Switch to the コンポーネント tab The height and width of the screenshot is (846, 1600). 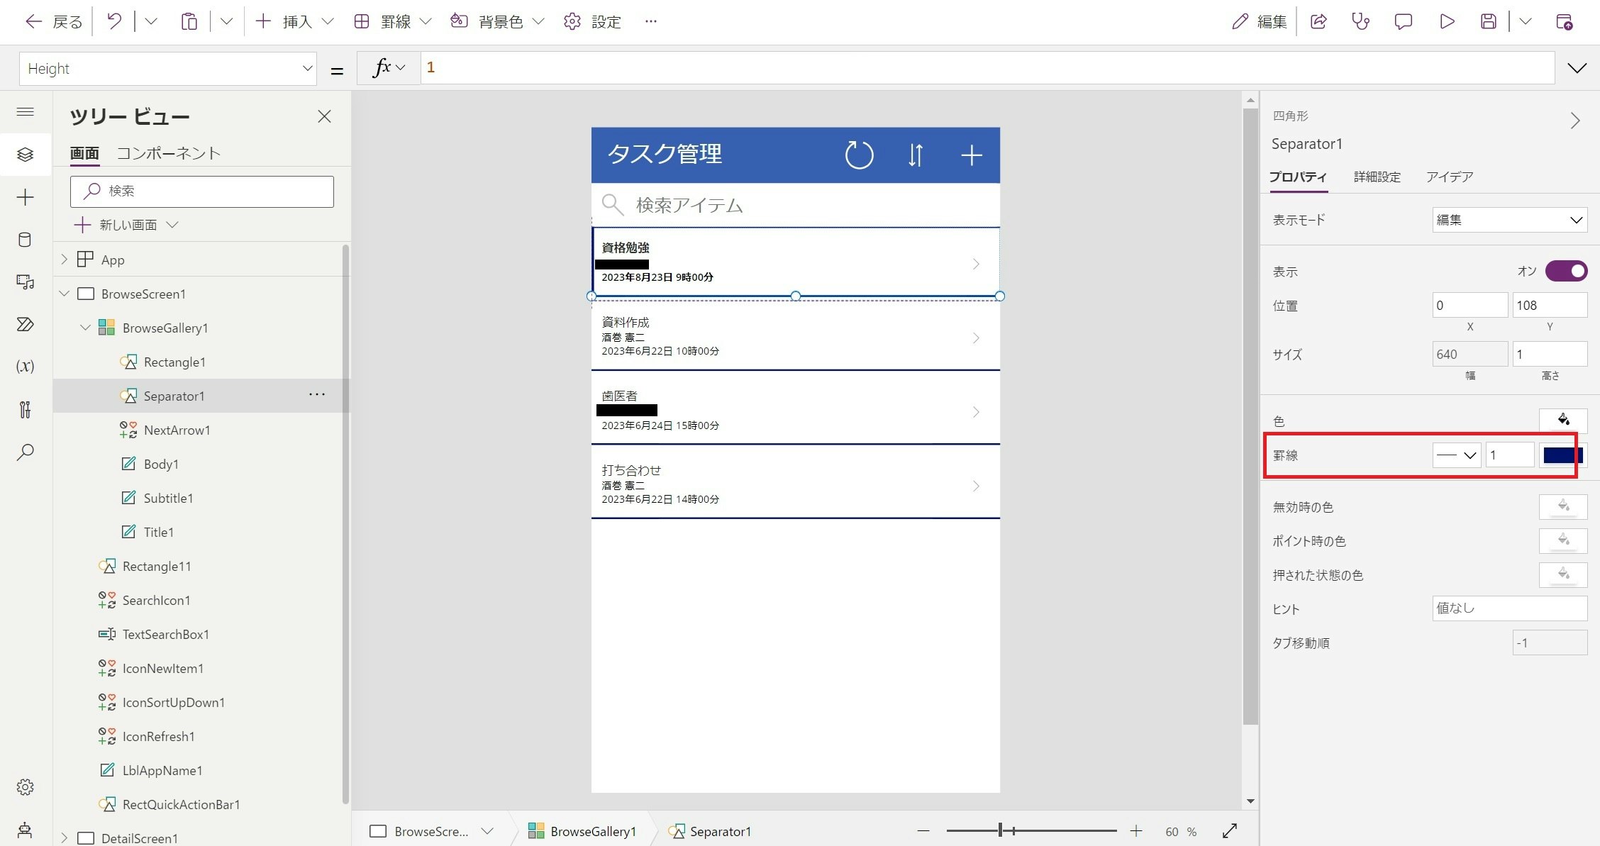click(168, 153)
